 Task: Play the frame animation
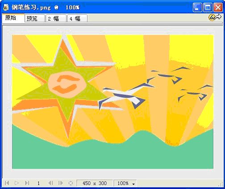[x=17, y=183]
